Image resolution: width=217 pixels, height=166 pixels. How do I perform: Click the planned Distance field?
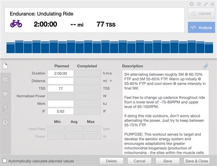tap(60, 81)
